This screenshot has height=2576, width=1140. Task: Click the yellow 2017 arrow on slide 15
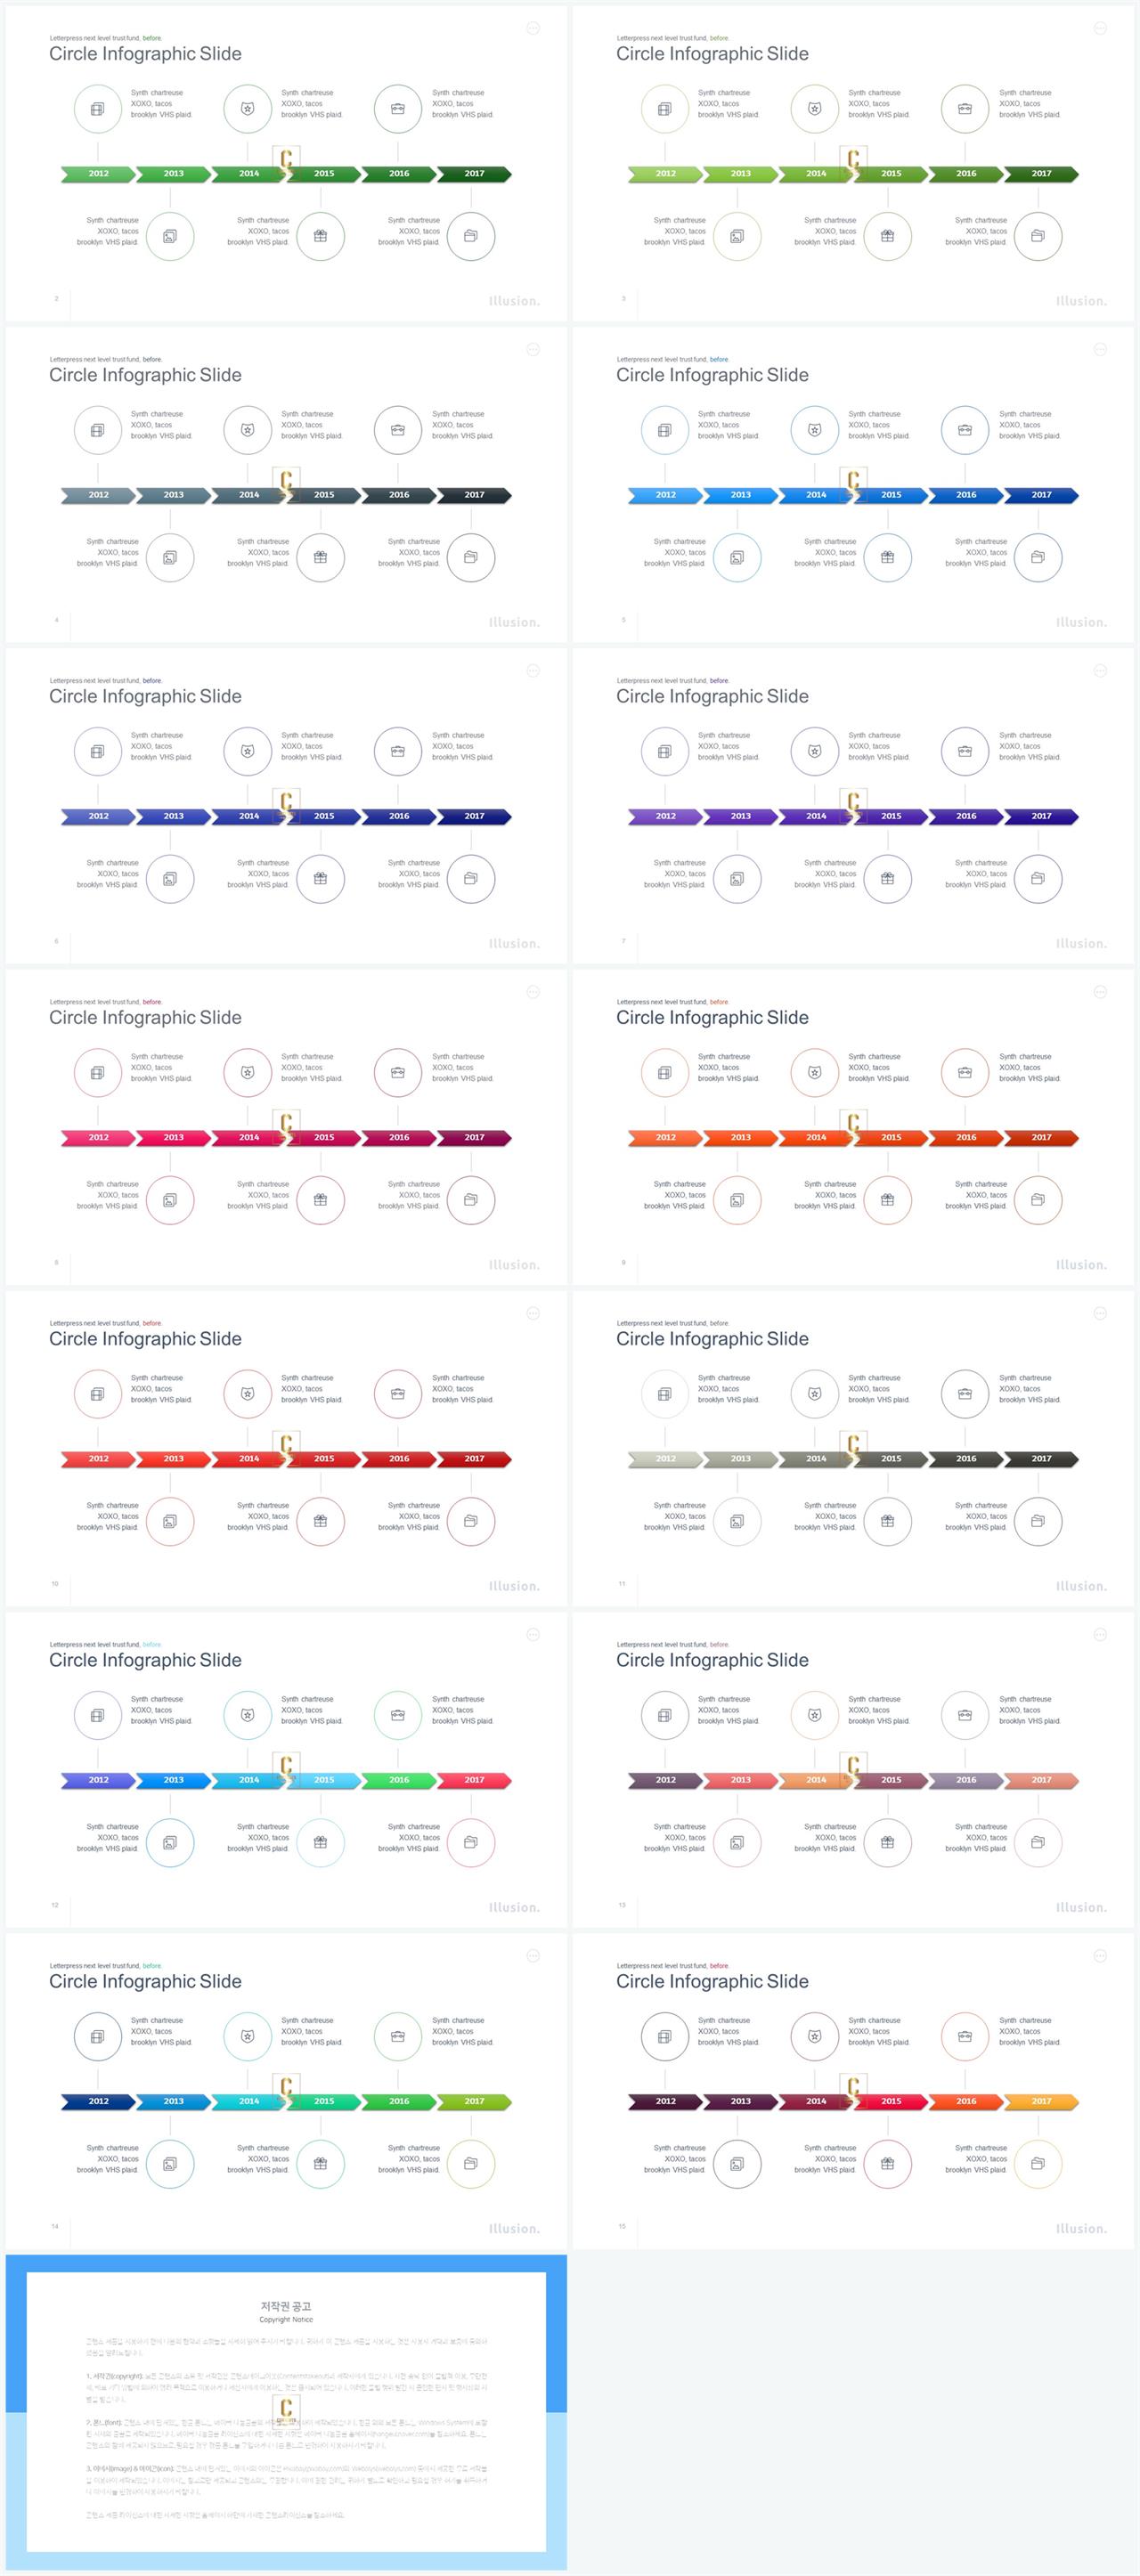click(x=1041, y=2101)
